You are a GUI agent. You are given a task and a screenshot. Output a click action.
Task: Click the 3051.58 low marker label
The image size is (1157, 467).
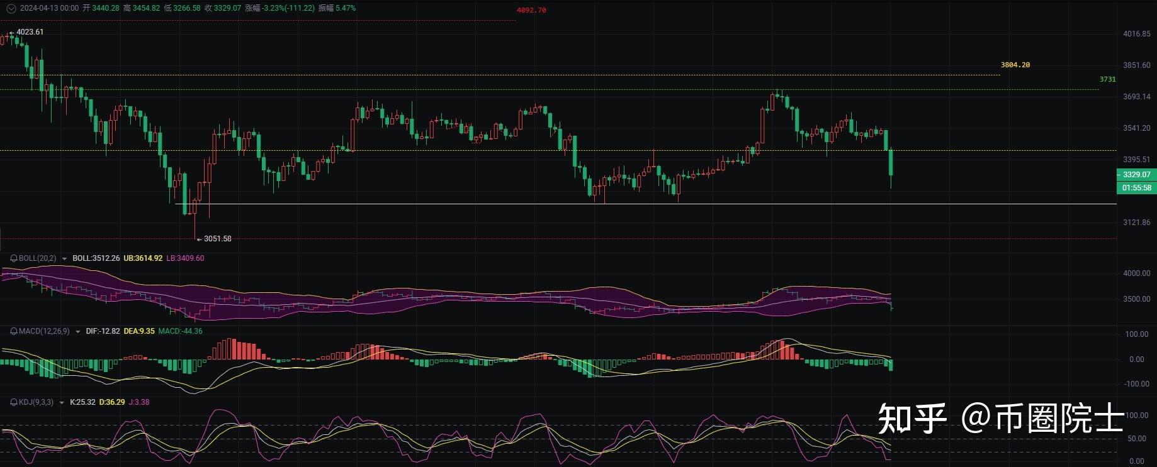(218, 239)
